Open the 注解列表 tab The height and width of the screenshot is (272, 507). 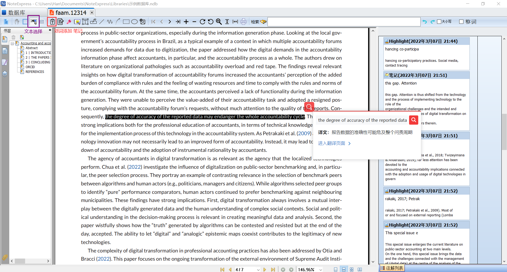tap(392, 268)
